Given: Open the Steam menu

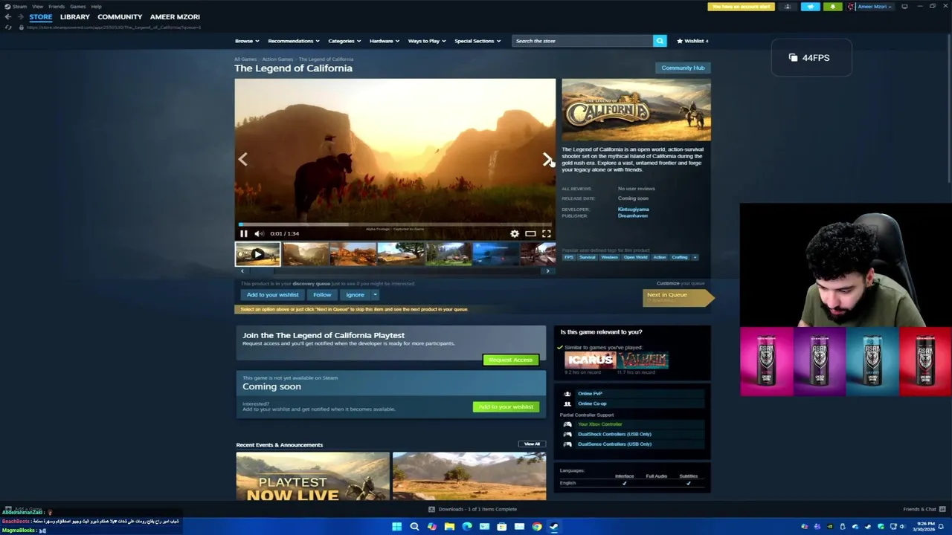Looking at the screenshot, I should [19, 6].
